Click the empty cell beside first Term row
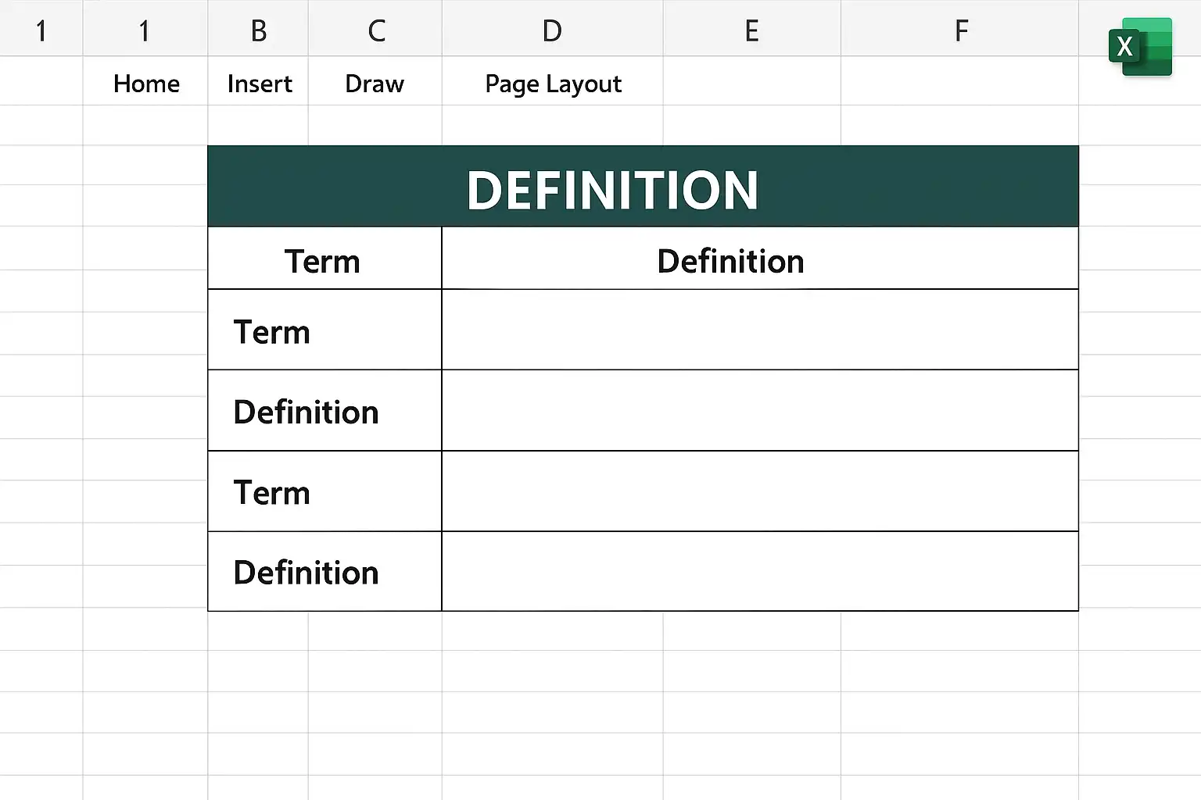This screenshot has height=800, width=1201. point(760,330)
